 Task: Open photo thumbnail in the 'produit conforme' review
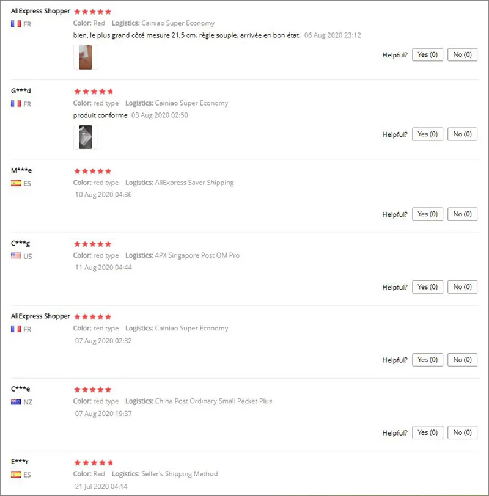click(x=86, y=137)
